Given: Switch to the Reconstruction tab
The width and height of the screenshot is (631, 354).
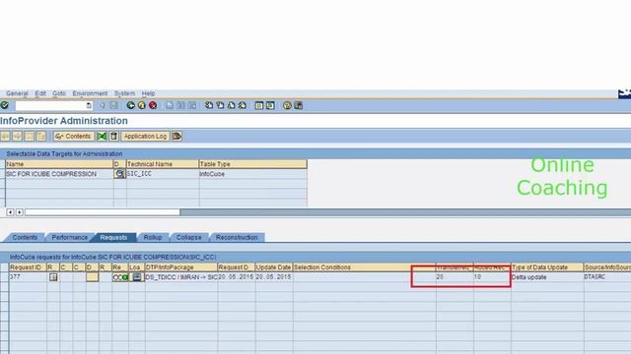Looking at the screenshot, I should pyautogui.click(x=237, y=238).
